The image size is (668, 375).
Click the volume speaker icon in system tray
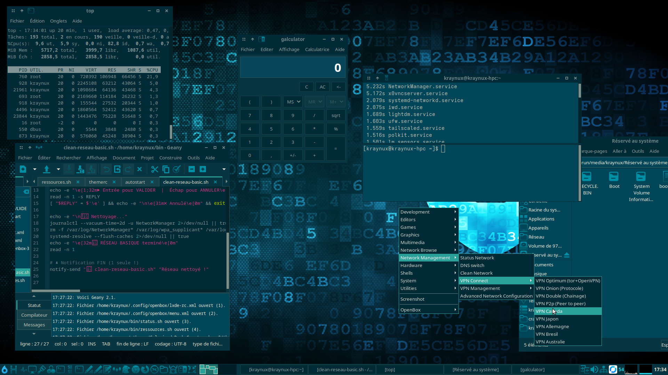pos(594,369)
